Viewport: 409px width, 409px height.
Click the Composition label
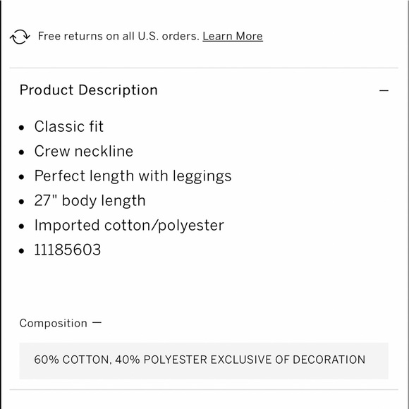[53, 323]
